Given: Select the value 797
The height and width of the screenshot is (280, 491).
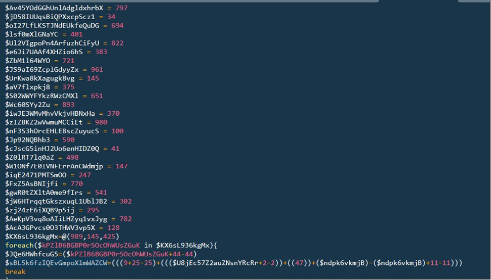Looking at the screenshot, I should point(121,8).
